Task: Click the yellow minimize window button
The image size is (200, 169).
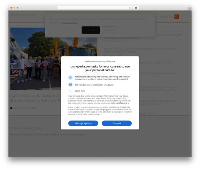Action: (x=14, y=8)
